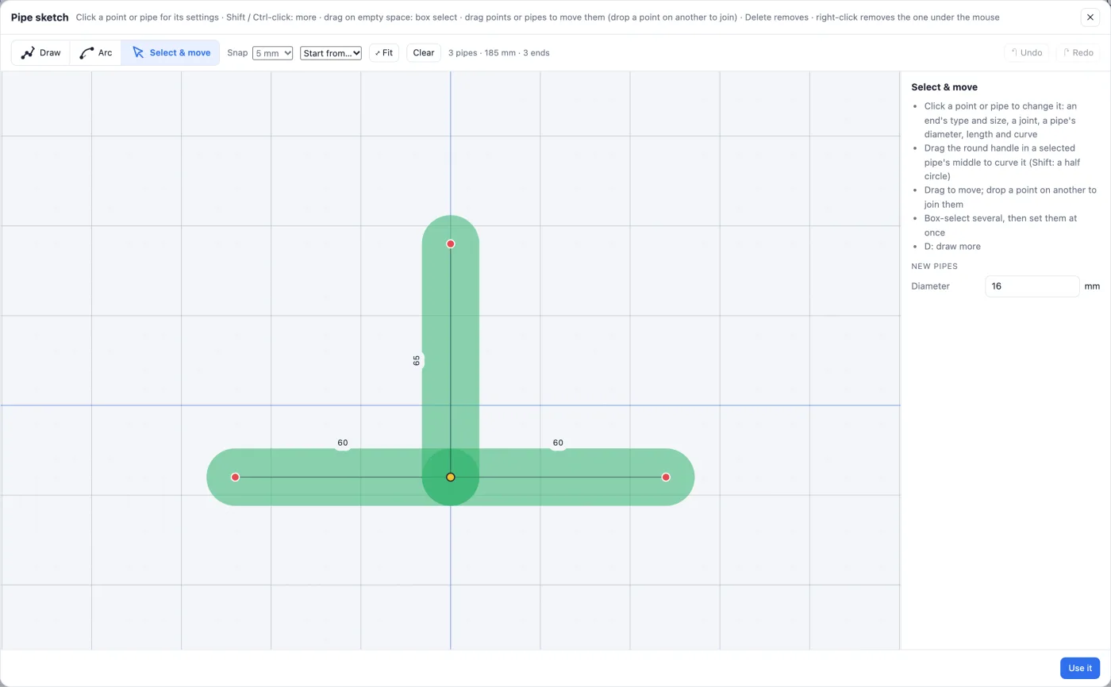Click the 'D: draw more' hint text
The image size is (1111, 687).
[x=954, y=247]
